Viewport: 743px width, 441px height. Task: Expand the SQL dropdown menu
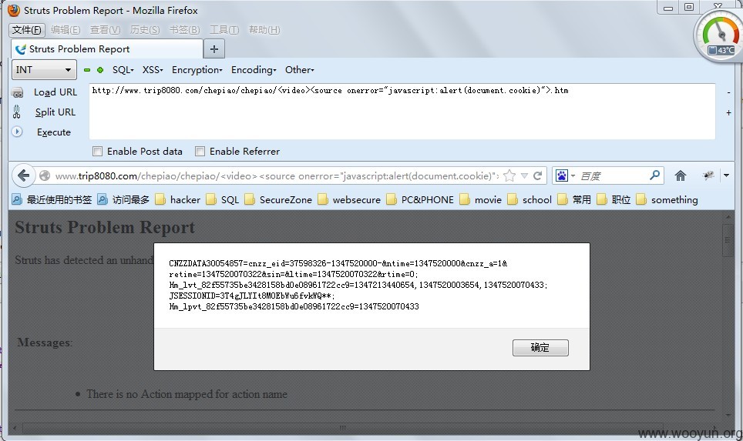click(123, 70)
